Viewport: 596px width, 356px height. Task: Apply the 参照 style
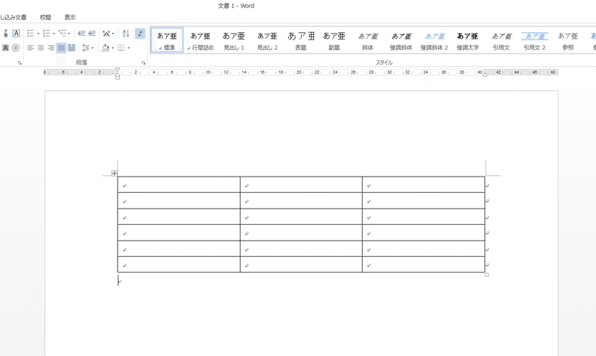568,40
